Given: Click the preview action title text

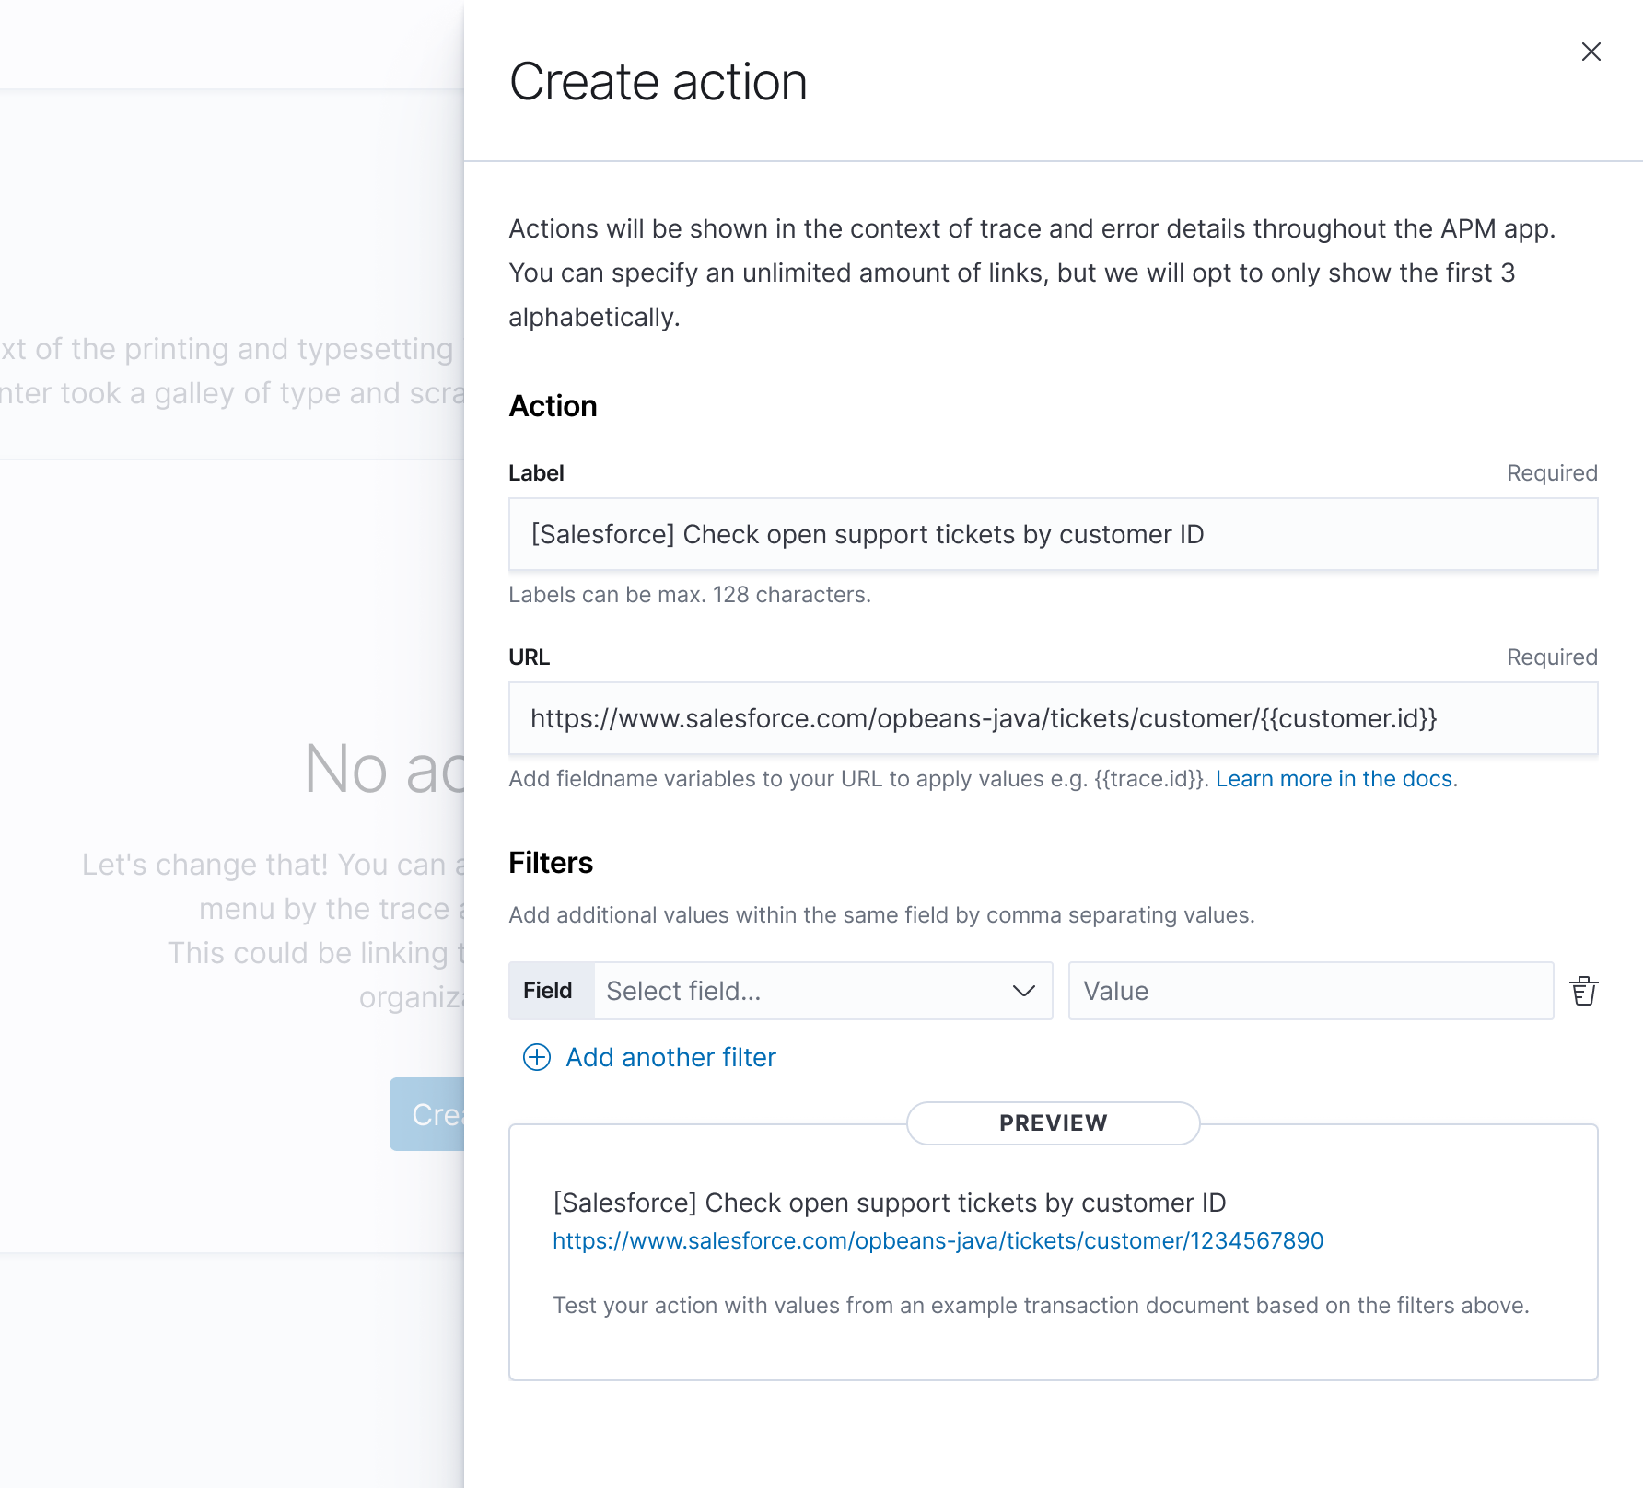Looking at the screenshot, I should tap(890, 1203).
